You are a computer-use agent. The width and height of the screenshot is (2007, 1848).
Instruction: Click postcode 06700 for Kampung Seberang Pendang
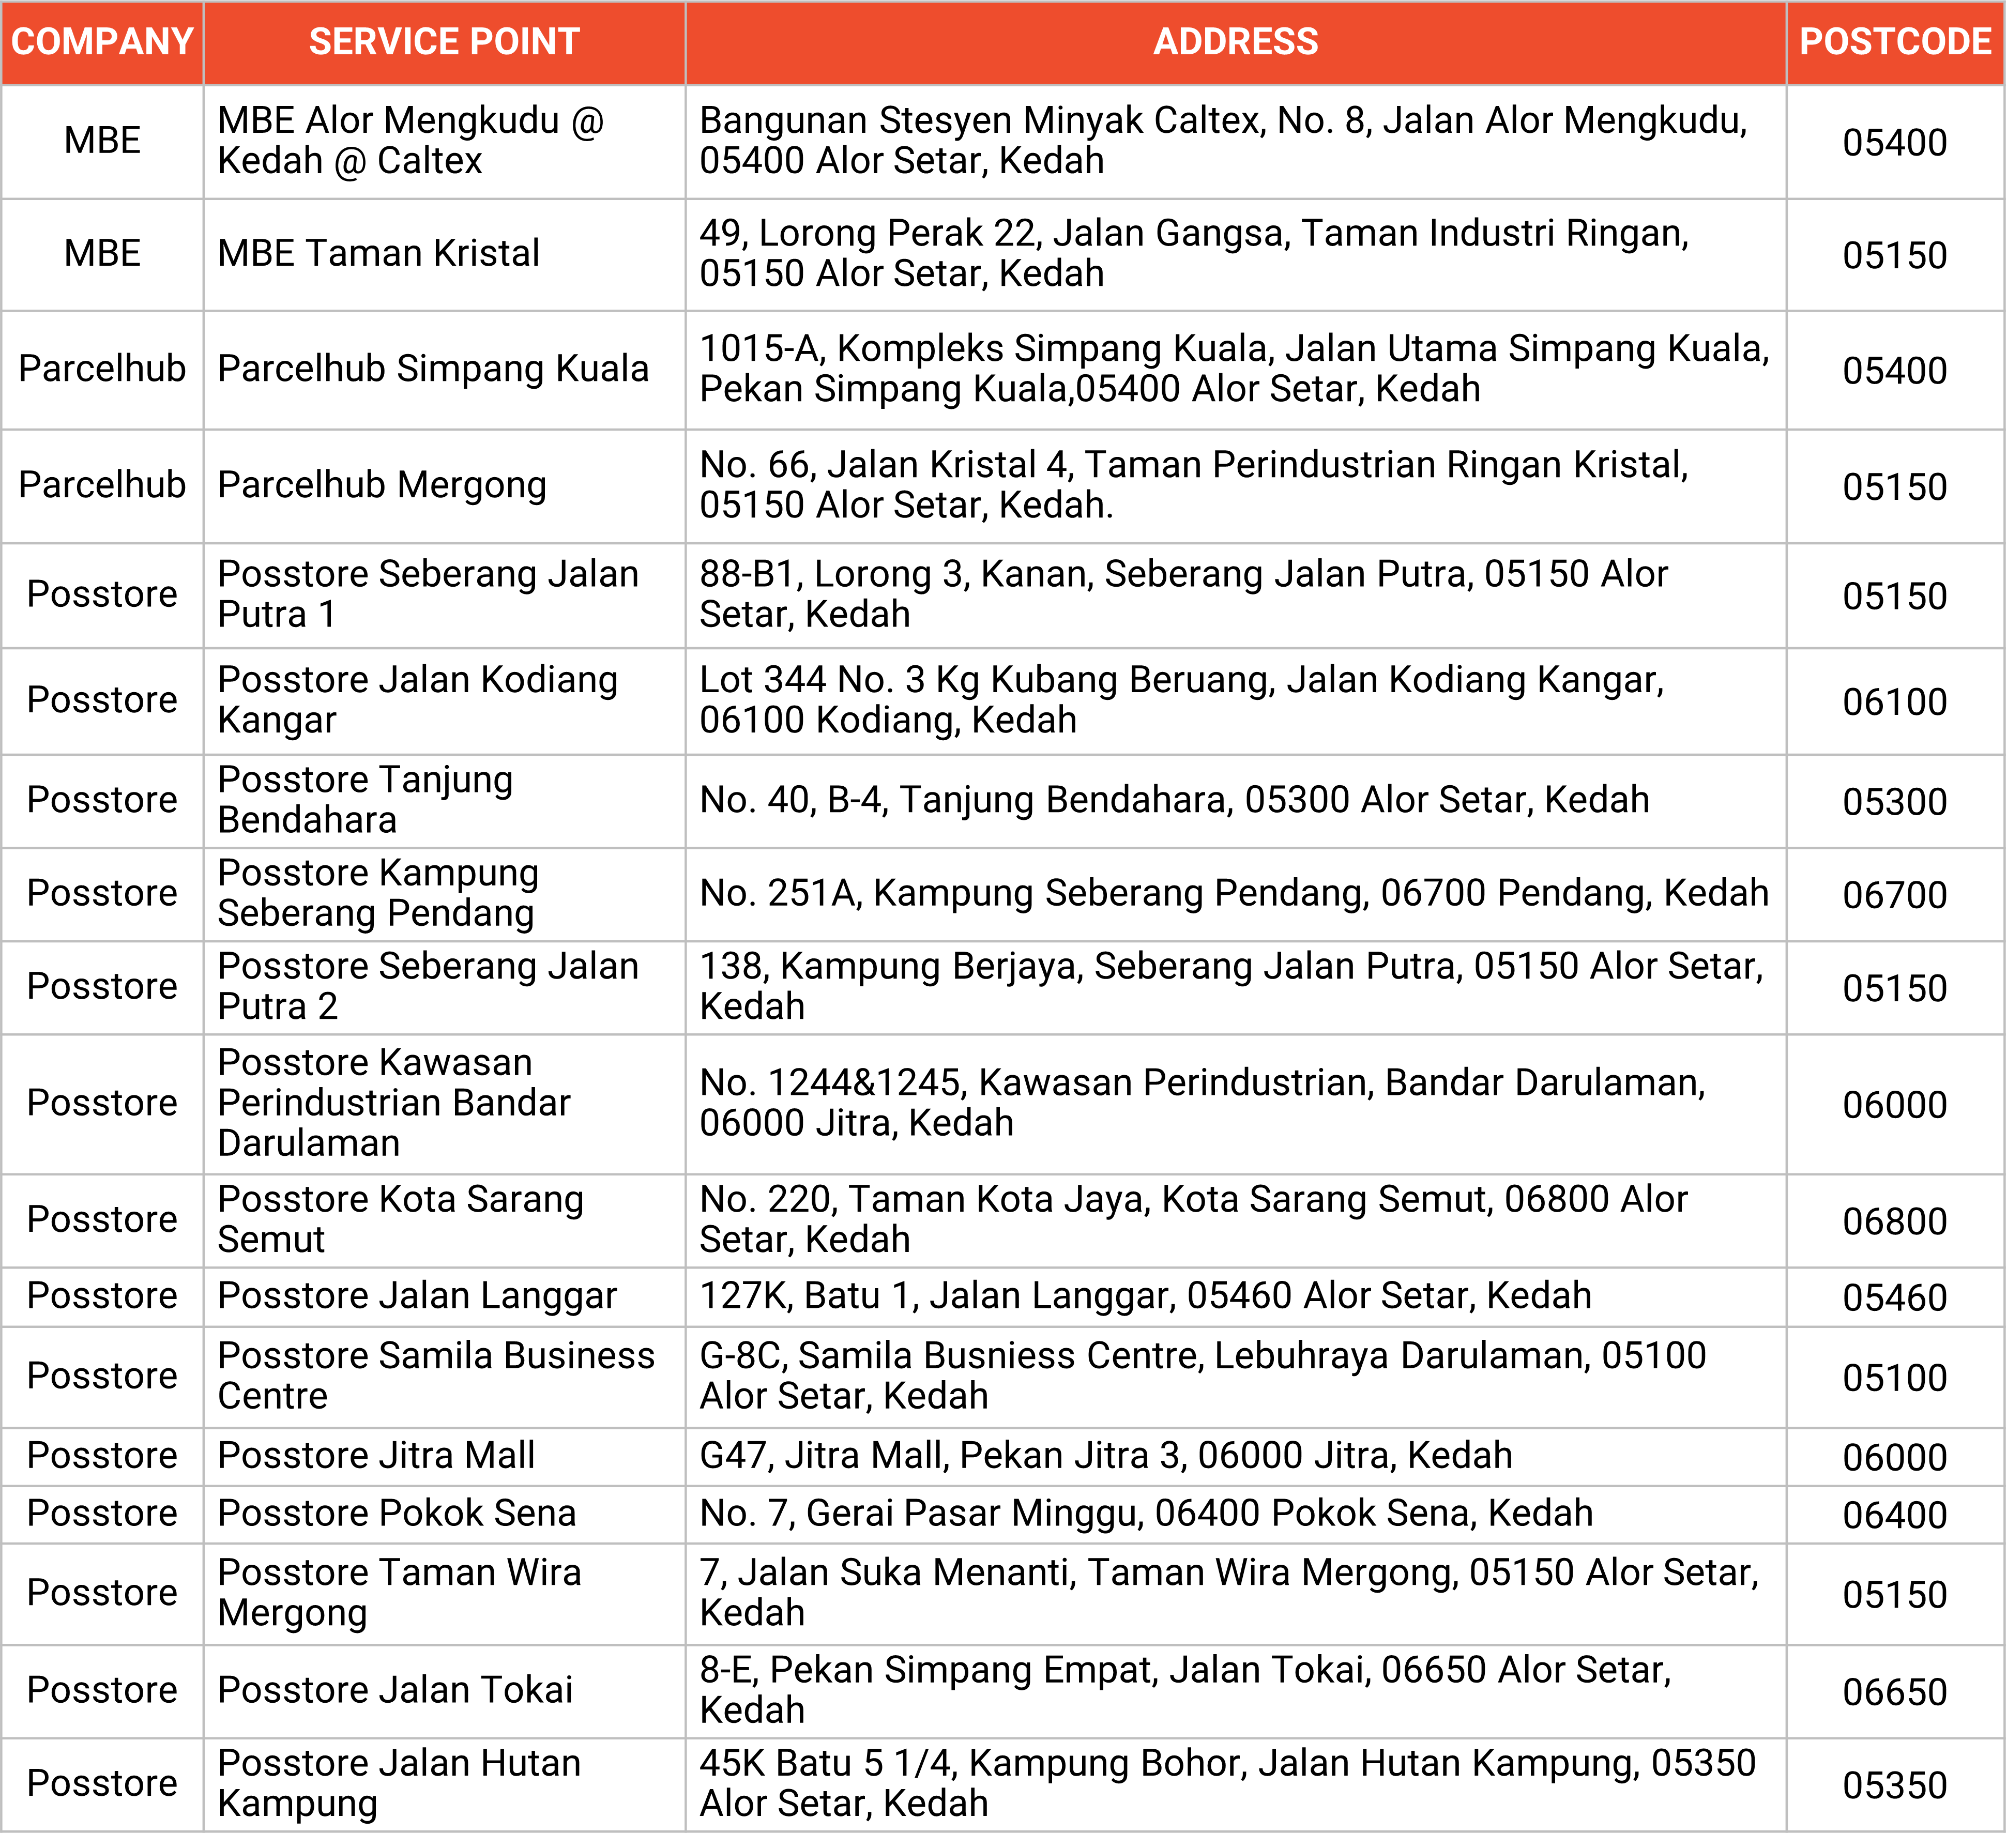1895,893
